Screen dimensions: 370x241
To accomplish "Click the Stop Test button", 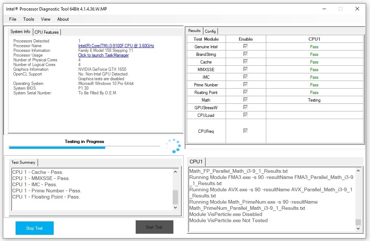I will point(34,228).
